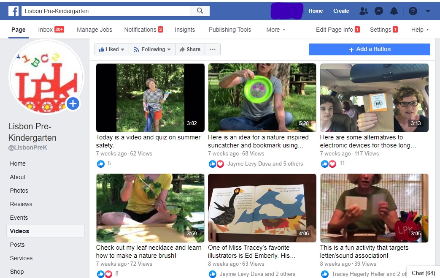This screenshot has height=278, width=440.
Task: Open the Publishing Tools tab
Action: click(x=229, y=30)
